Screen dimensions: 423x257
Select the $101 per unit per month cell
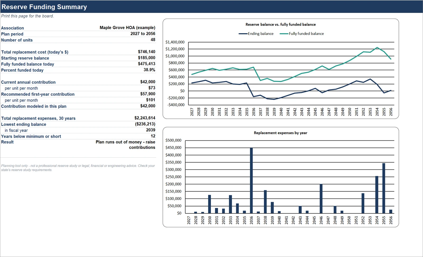point(151,100)
